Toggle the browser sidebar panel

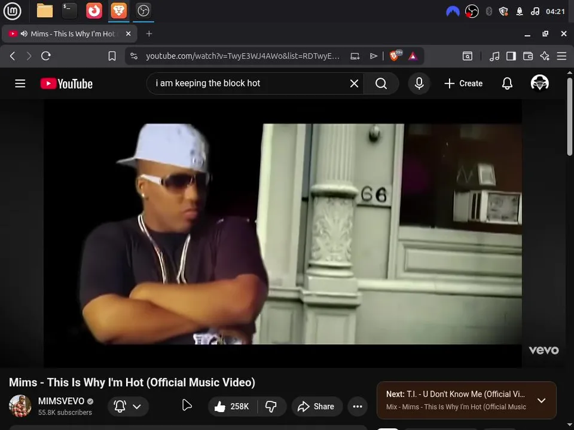[x=511, y=56]
